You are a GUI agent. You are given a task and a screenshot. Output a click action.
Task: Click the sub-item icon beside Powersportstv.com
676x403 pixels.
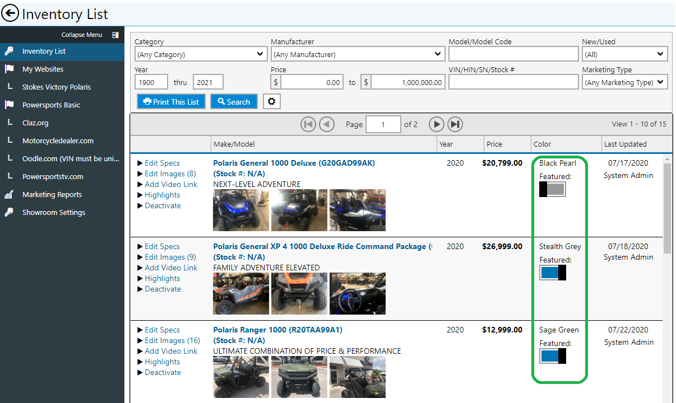10,176
